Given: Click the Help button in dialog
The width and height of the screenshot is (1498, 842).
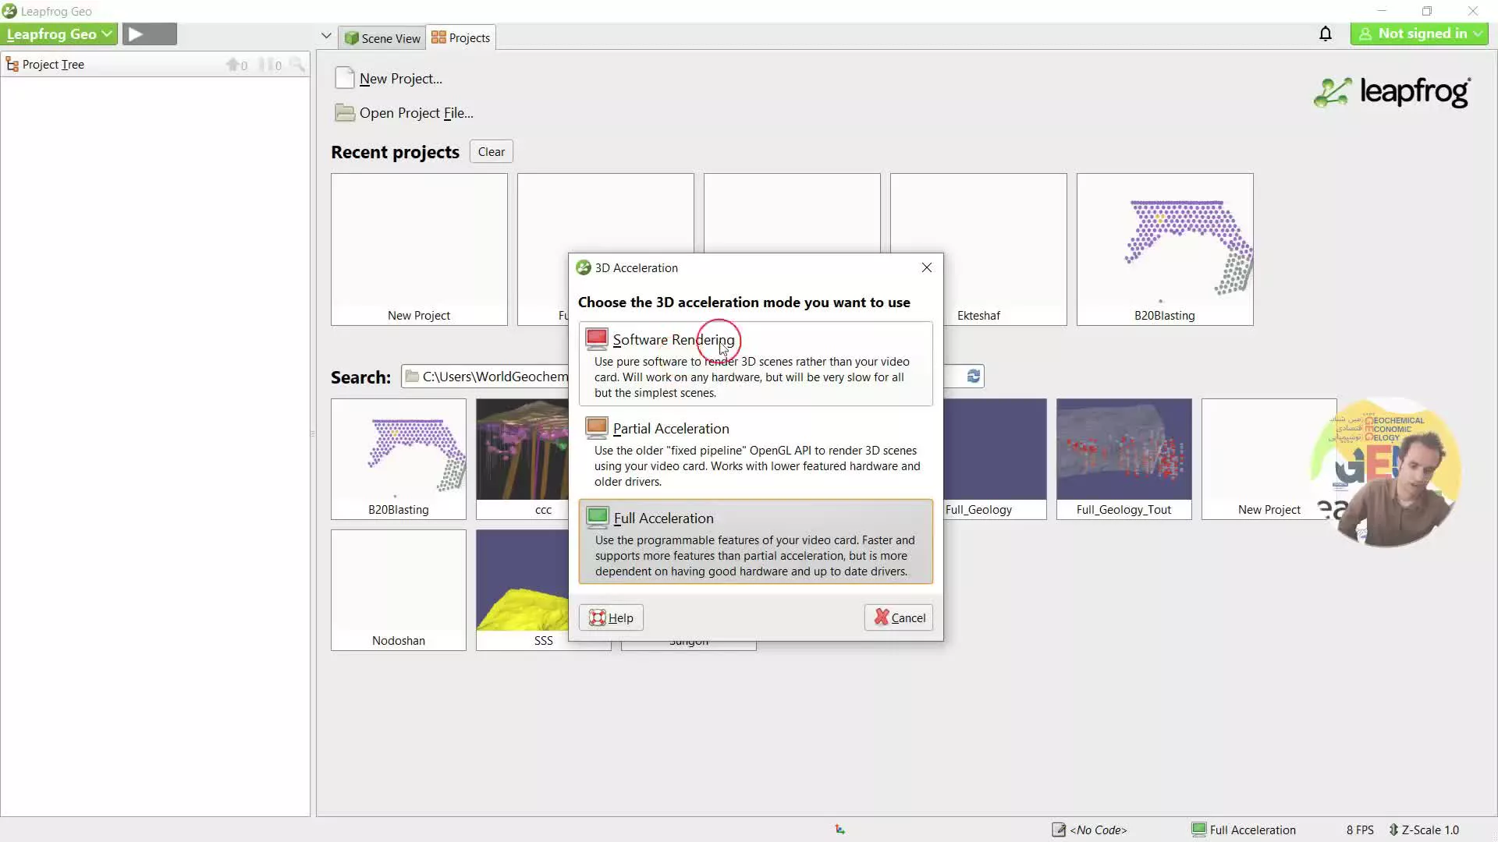Looking at the screenshot, I should pyautogui.click(x=612, y=618).
